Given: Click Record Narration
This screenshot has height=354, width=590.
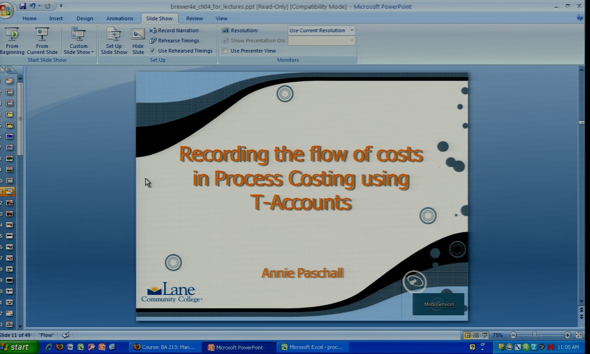Looking at the screenshot, I should tap(174, 30).
